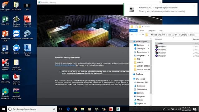Open the AutoCAD 2014 desktop shortcut
This screenshot has height=112, width=199.
tap(27, 21)
